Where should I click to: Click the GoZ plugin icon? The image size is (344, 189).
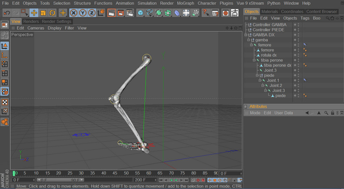click(234, 13)
